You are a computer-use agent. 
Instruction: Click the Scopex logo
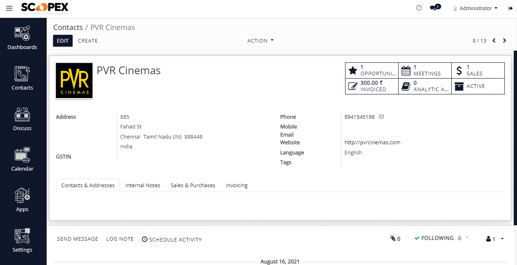pos(45,8)
